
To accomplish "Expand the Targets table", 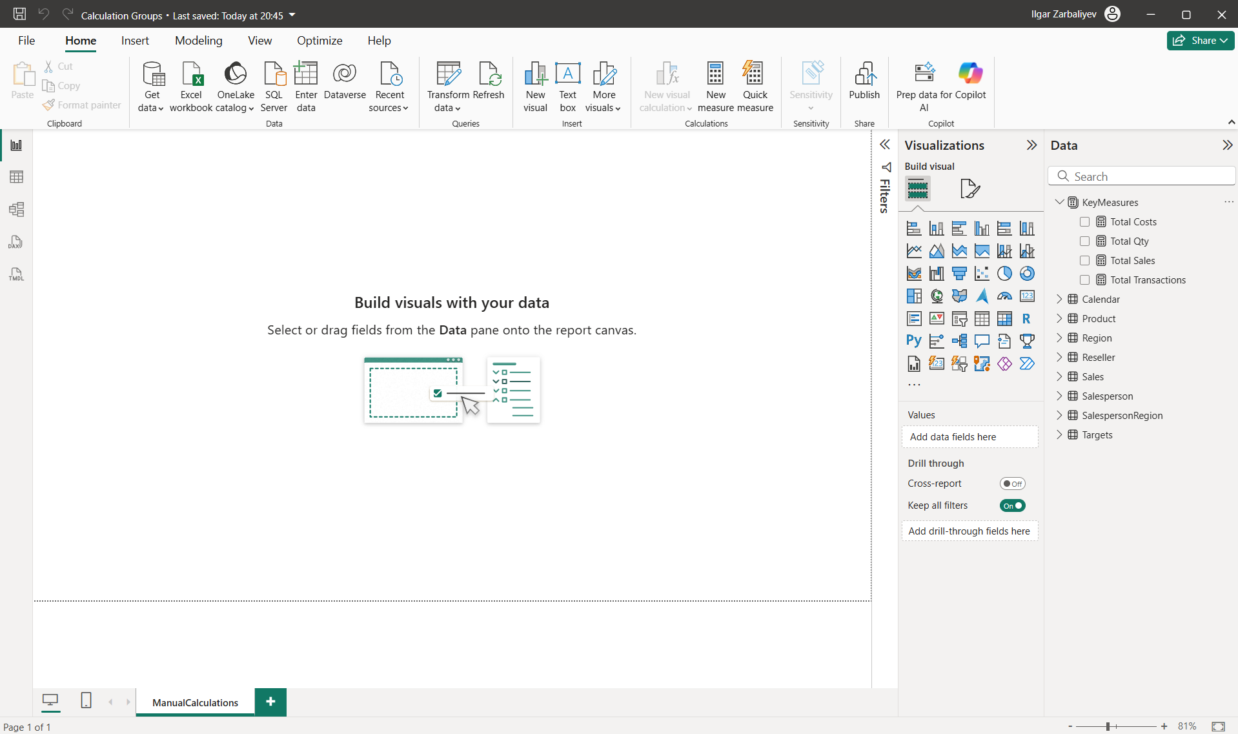I will pos(1059,434).
